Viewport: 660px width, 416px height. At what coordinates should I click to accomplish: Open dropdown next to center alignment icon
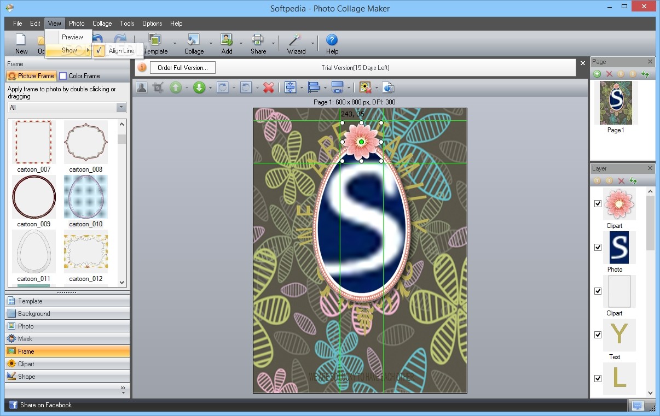(x=302, y=88)
